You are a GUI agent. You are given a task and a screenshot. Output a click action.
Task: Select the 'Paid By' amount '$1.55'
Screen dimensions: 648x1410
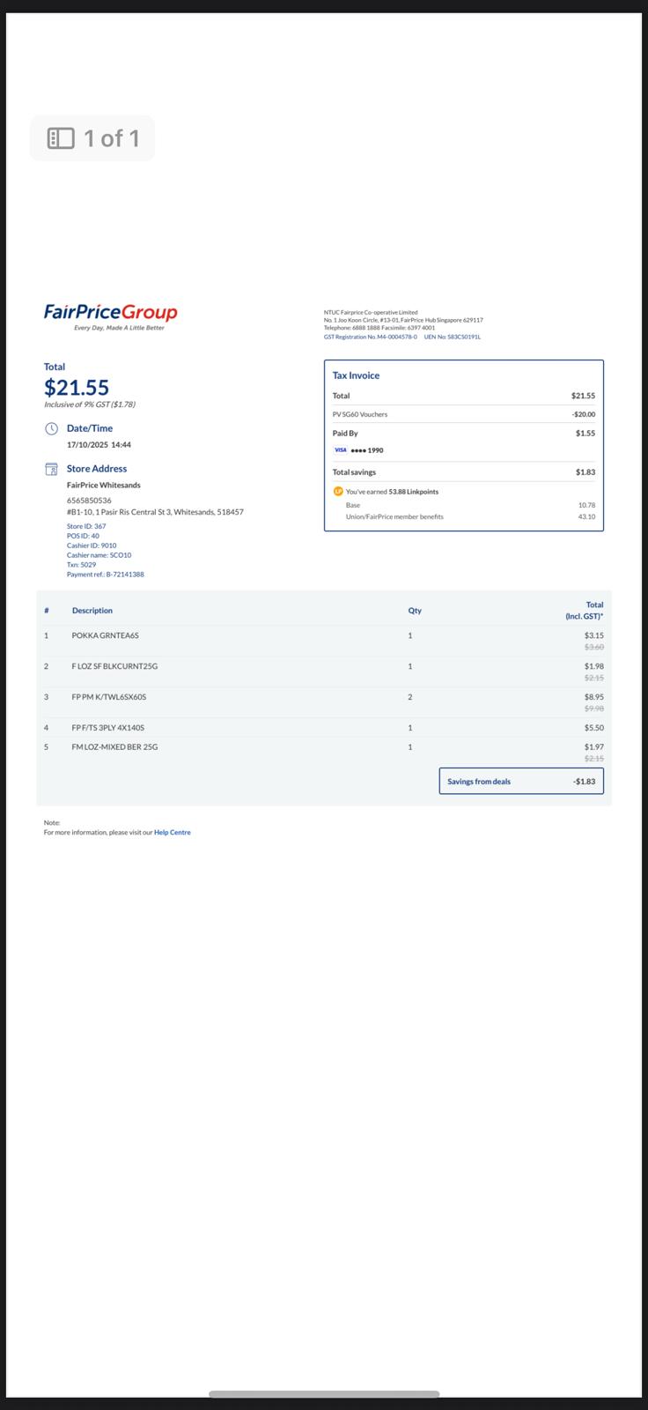tap(585, 434)
